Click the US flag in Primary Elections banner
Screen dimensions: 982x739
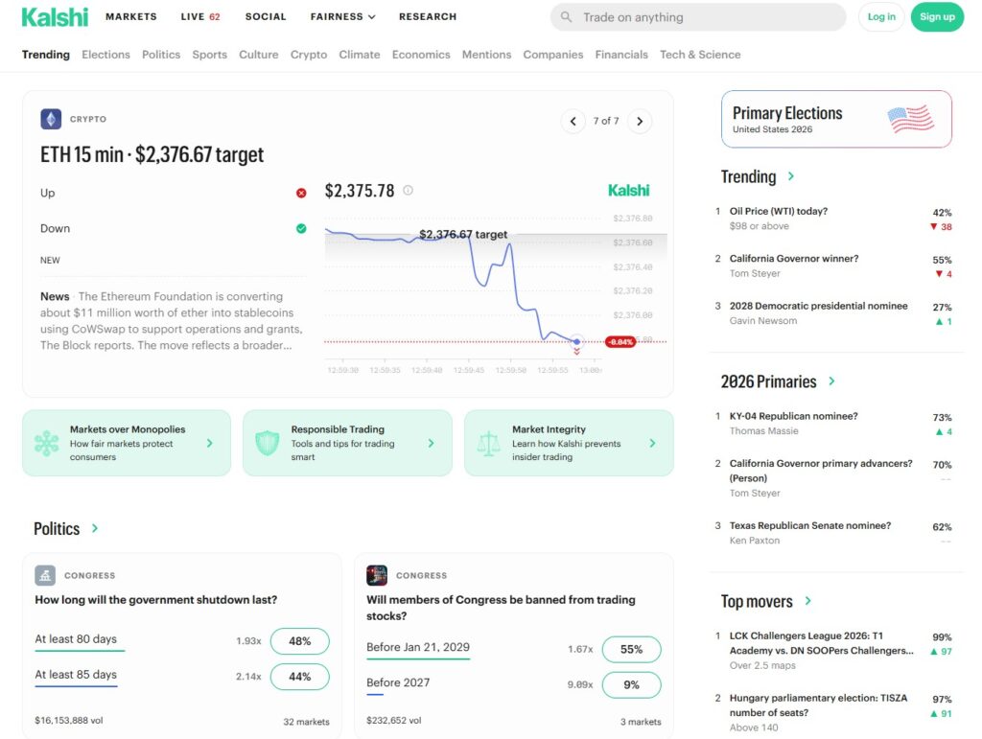coord(911,119)
